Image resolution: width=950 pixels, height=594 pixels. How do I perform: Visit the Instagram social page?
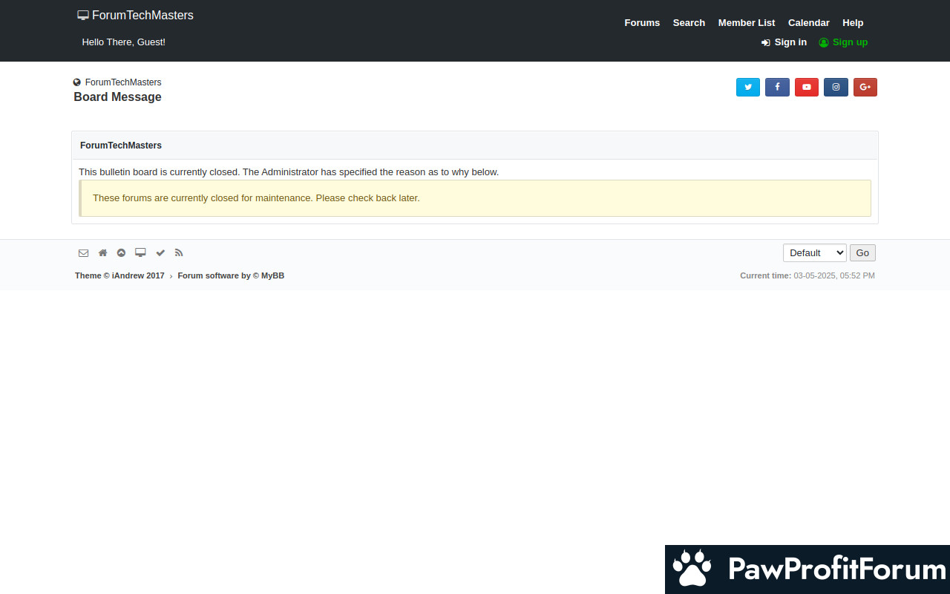836,88
